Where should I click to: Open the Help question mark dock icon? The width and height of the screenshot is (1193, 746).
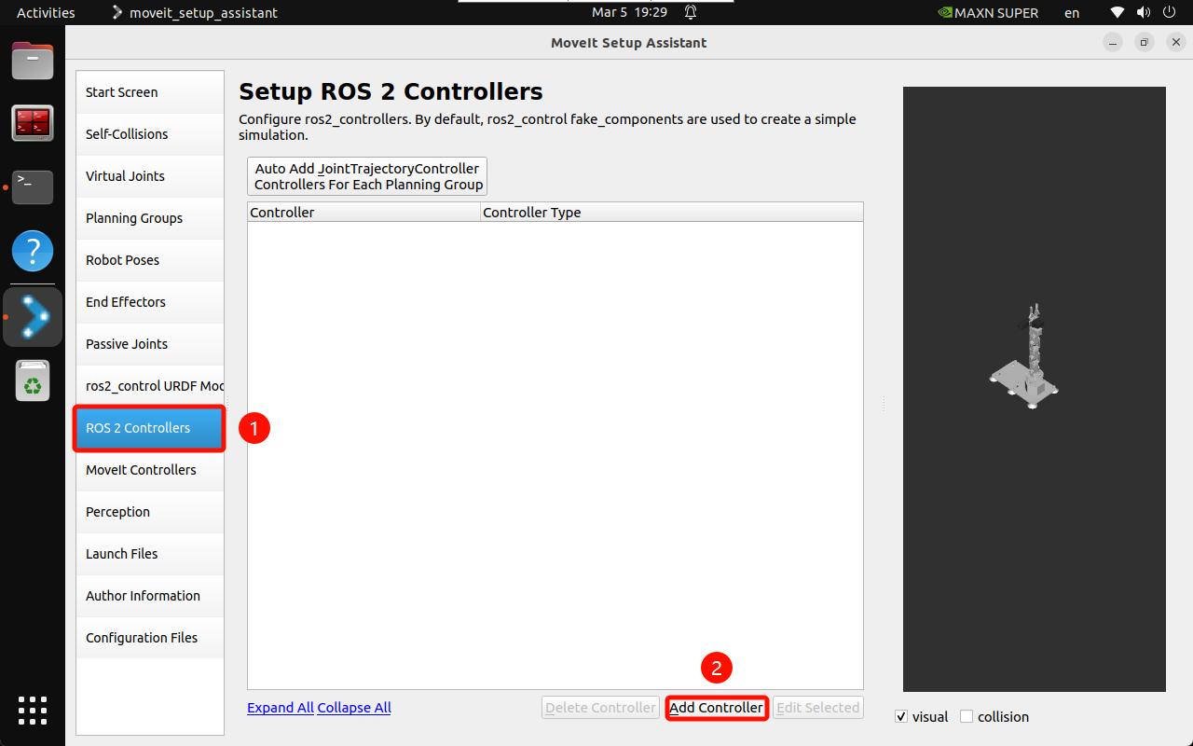coord(33,251)
